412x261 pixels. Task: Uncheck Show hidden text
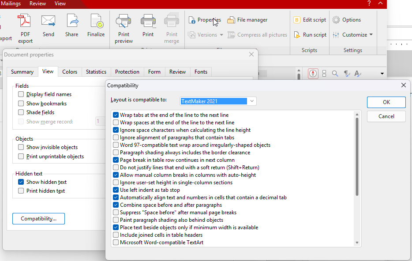(21, 182)
